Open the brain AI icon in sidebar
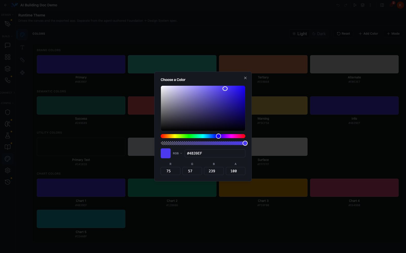406x253 pixels. pyautogui.click(x=7, y=124)
